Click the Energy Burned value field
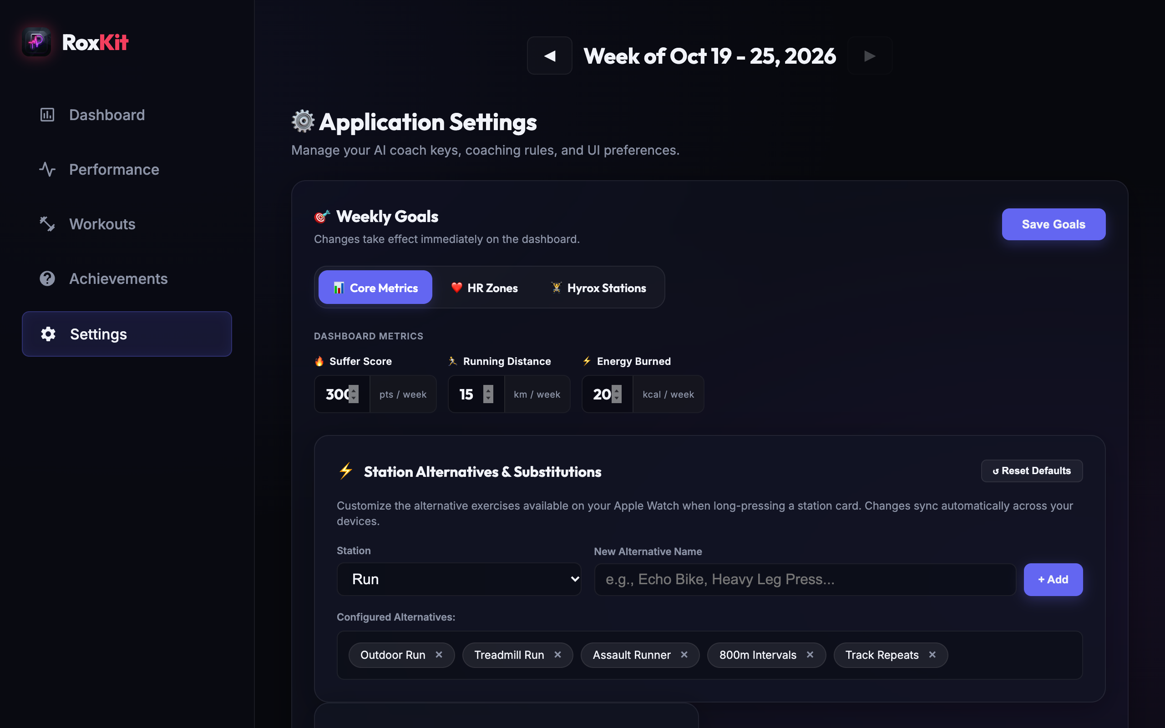The height and width of the screenshot is (728, 1165). pyautogui.click(x=607, y=394)
